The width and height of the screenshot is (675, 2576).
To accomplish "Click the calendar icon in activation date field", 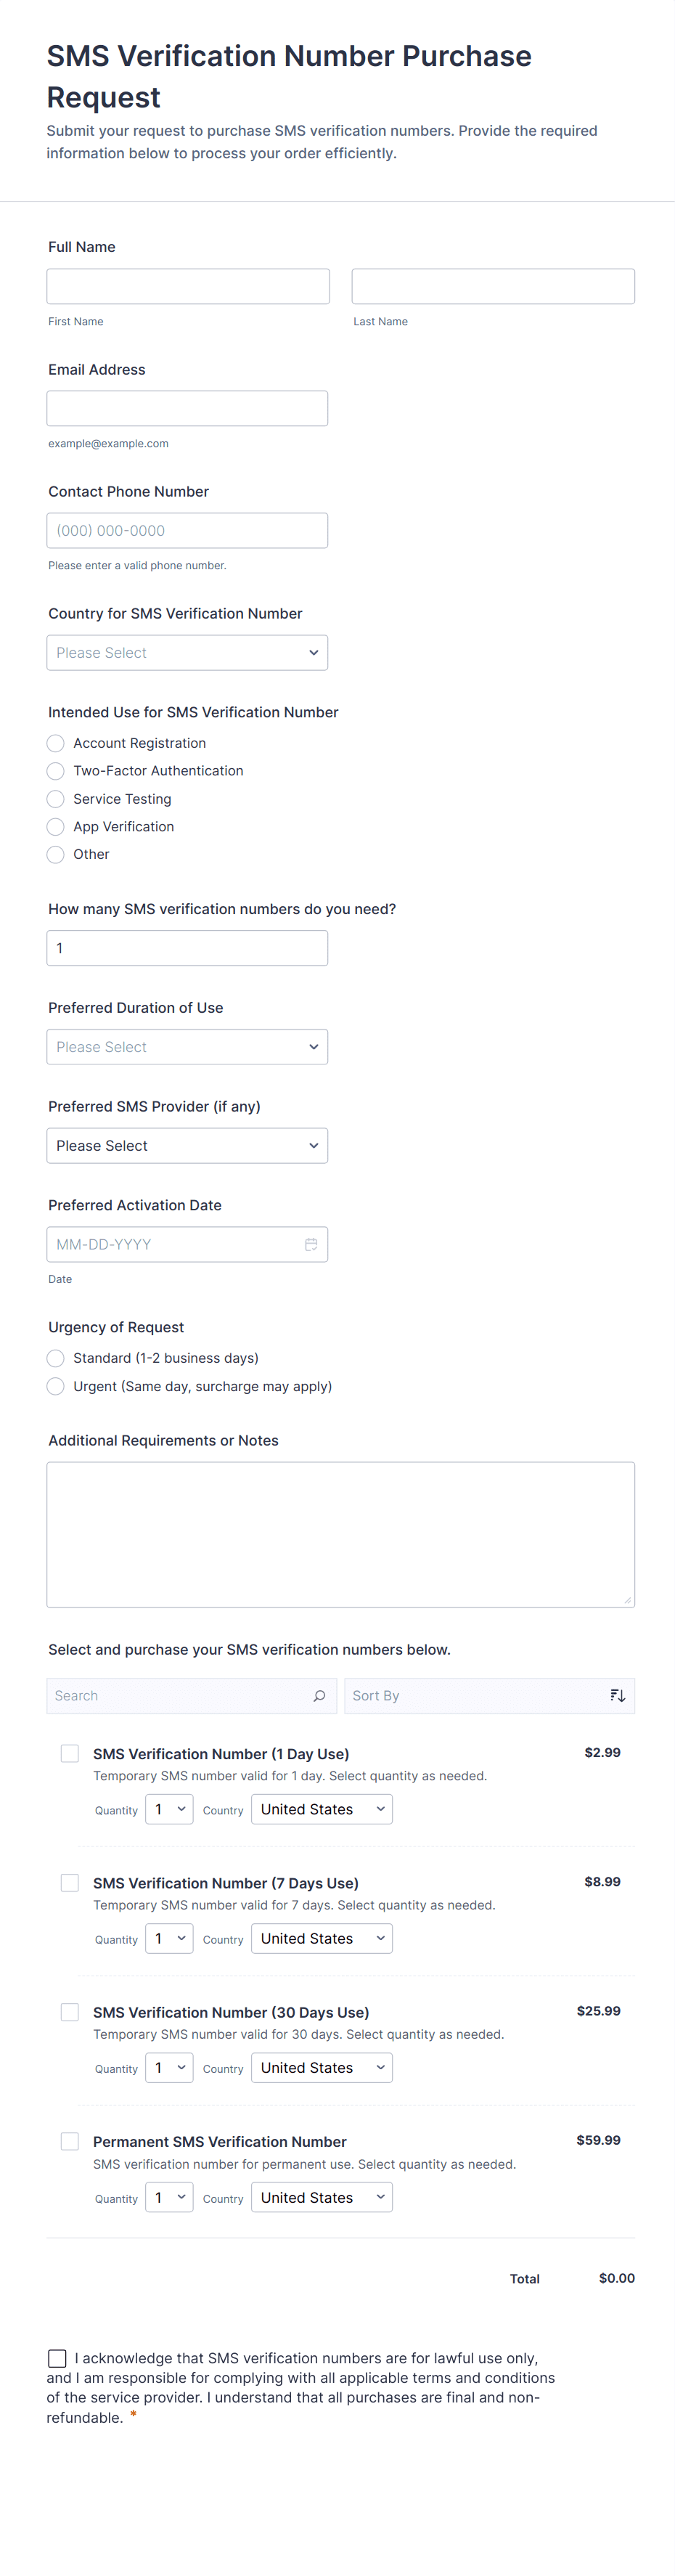I will 311,1244.
